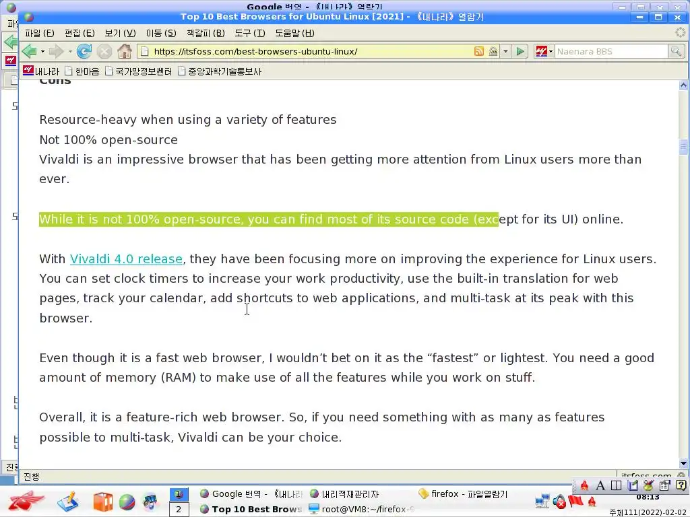
Task: Switch to workspace 1
Action: 179,494
